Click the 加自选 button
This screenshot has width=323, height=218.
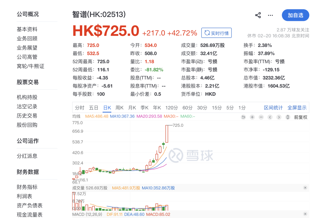[295, 15]
